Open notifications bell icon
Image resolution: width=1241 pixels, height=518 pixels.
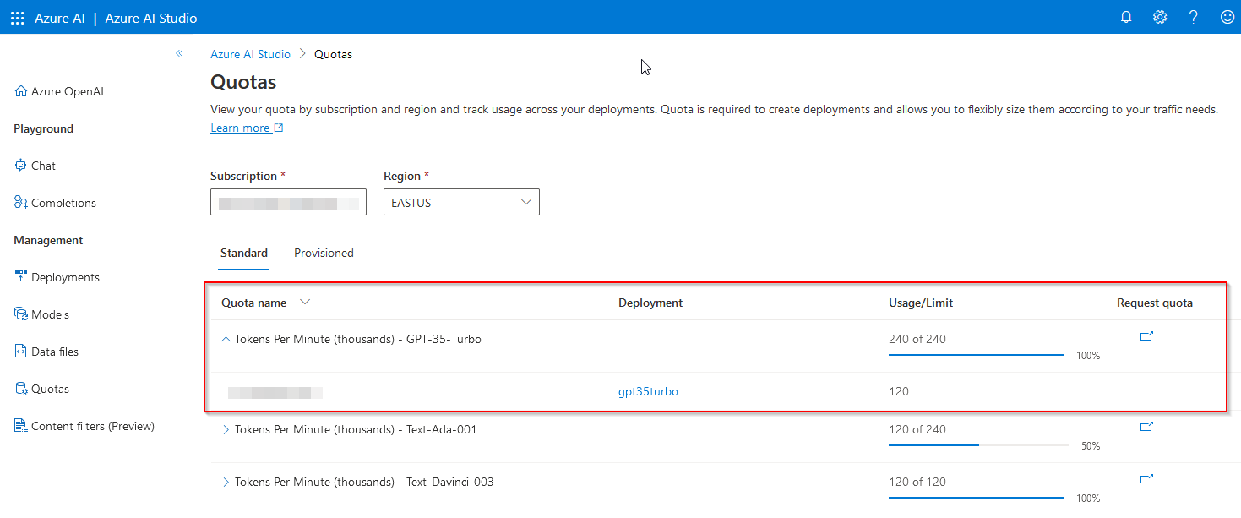pyautogui.click(x=1126, y=17)
